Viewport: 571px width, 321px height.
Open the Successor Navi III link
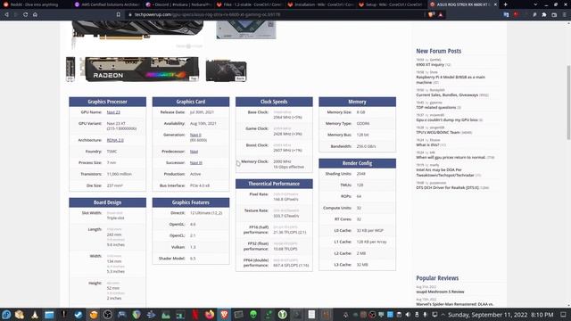(x=196, y=162)
